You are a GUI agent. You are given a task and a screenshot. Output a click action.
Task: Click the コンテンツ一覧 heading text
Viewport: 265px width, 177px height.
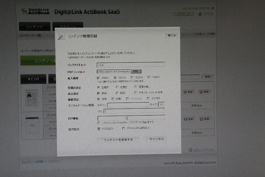pyautogui.click(x=30, y=36)
